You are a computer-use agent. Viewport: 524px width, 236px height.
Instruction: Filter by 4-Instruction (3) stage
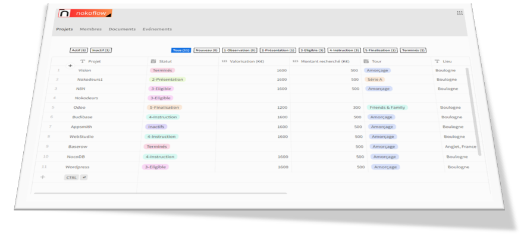pos(344,51)
